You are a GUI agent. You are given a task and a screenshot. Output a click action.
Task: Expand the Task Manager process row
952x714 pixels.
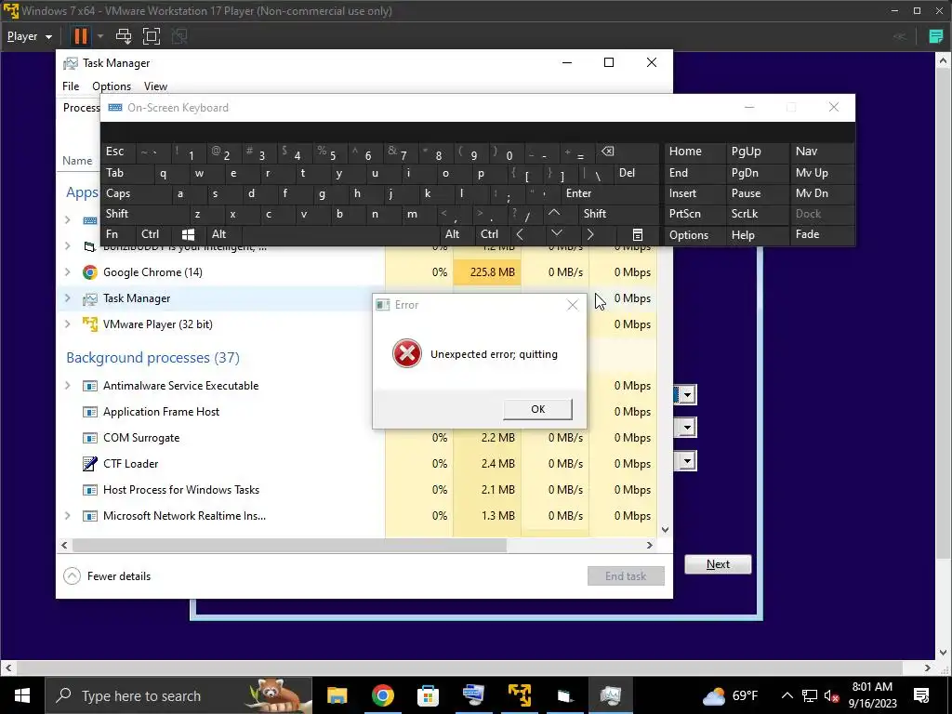pos(67,298)
